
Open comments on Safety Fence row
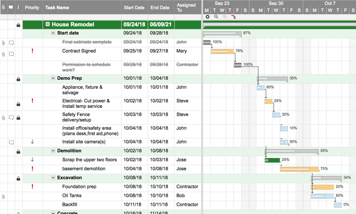(x=11, y=118)
